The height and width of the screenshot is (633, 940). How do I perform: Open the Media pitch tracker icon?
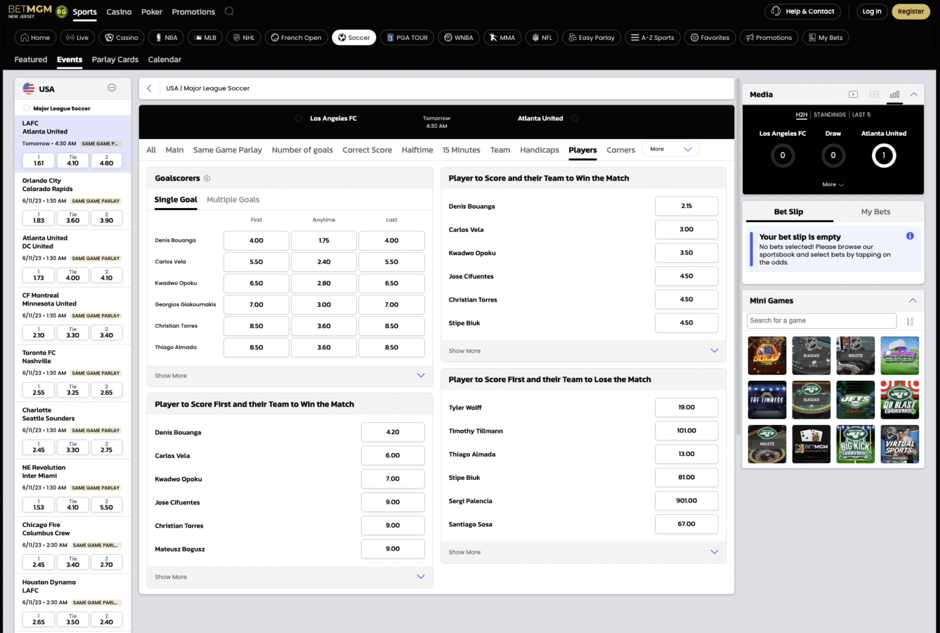(874, 94)
